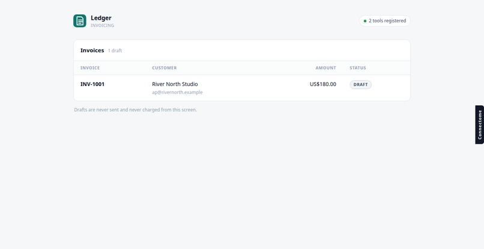Click the drafts are never sent note

[x=135, y=109]
